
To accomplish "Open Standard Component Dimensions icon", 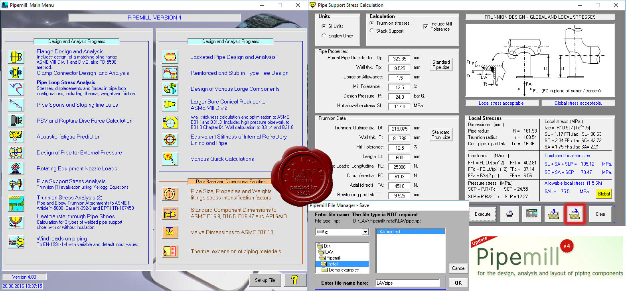I will pos(170,213).
